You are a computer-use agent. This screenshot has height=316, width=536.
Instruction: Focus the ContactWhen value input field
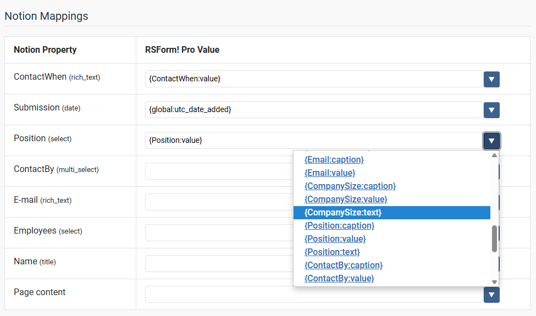(x=313, y=79)
